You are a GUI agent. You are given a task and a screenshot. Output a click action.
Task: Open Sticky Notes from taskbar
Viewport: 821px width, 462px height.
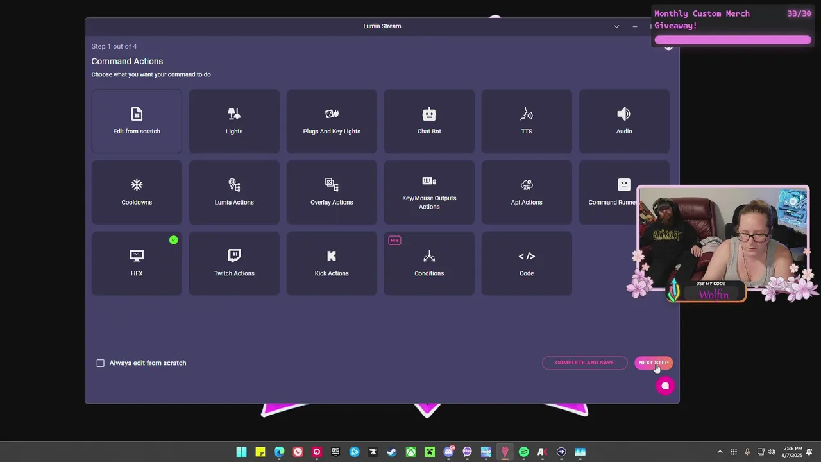260,452
